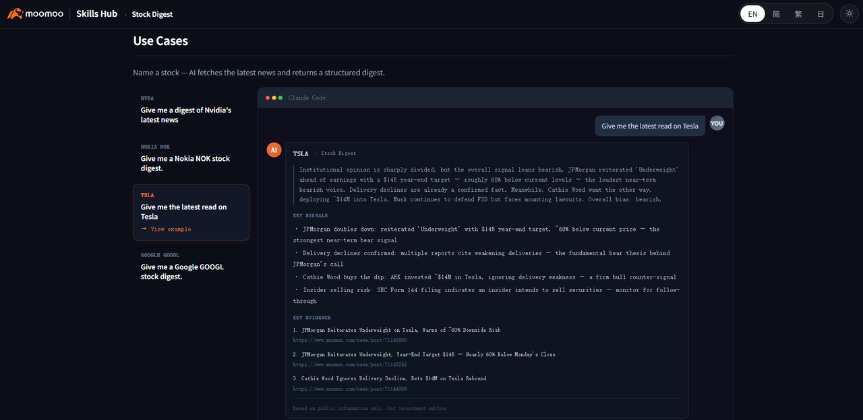Switch language to Simplified Chinese 简

[776, 13]
